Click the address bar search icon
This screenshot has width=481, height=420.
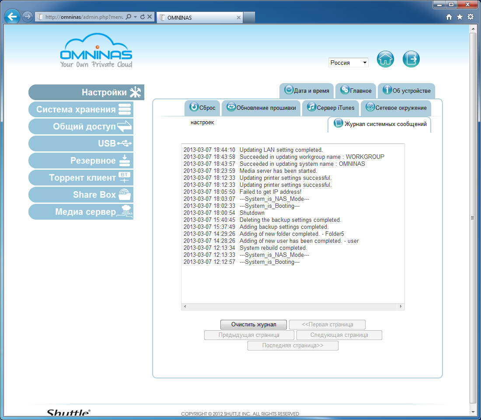point(129,17)
